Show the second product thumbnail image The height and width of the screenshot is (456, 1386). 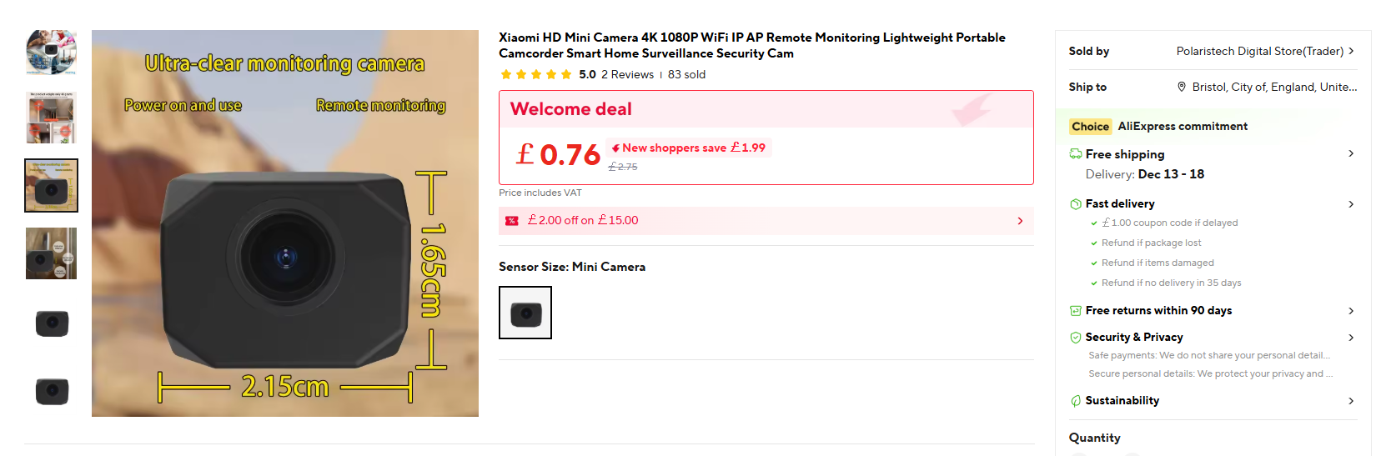pyautogui.click(x=52, y=118)
